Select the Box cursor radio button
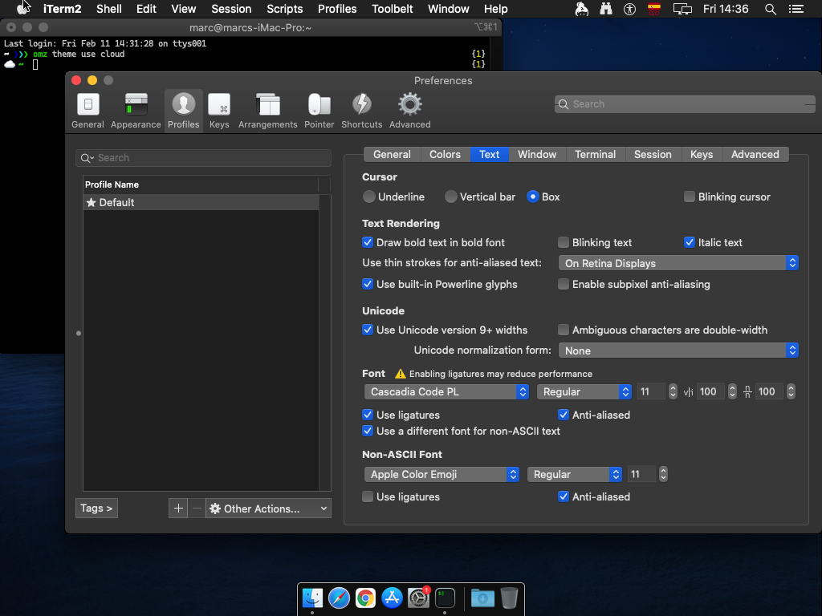This screenshot has height=616, width=822. [x=533, y=197]
